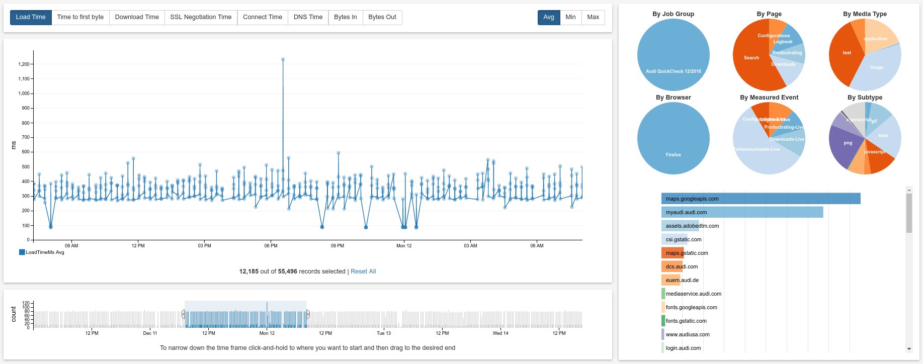Image resolution: width=923 pixels, height=364 pixels.
Task: Select the maps.googleapis.com bar
Action: [x=761, y=199]
